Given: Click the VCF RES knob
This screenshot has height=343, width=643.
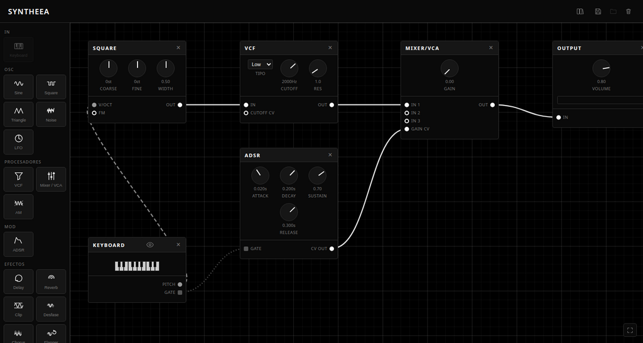Looking at the screenshot, I should (318, 68).
